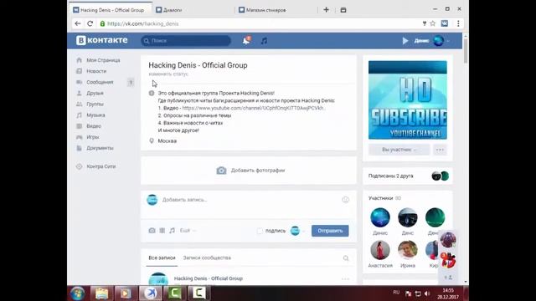
Task: Expand the Ещё attachments dropdown
Action: (x=188, y=231)
